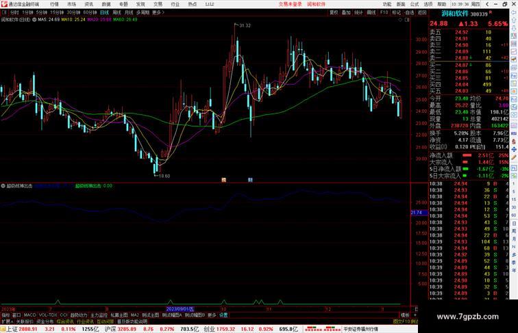Open the 热点 menu
The image size is (518, 333).
click(x=193, y=4)
